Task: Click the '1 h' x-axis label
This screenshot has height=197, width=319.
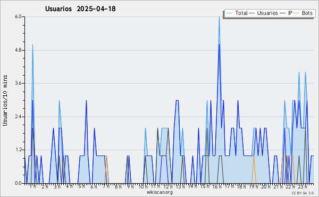Action: pyautogui.click(x=33, y=186)
